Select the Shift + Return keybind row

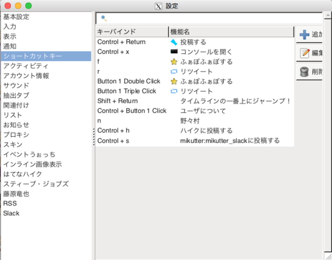click(x=195, y=101)
